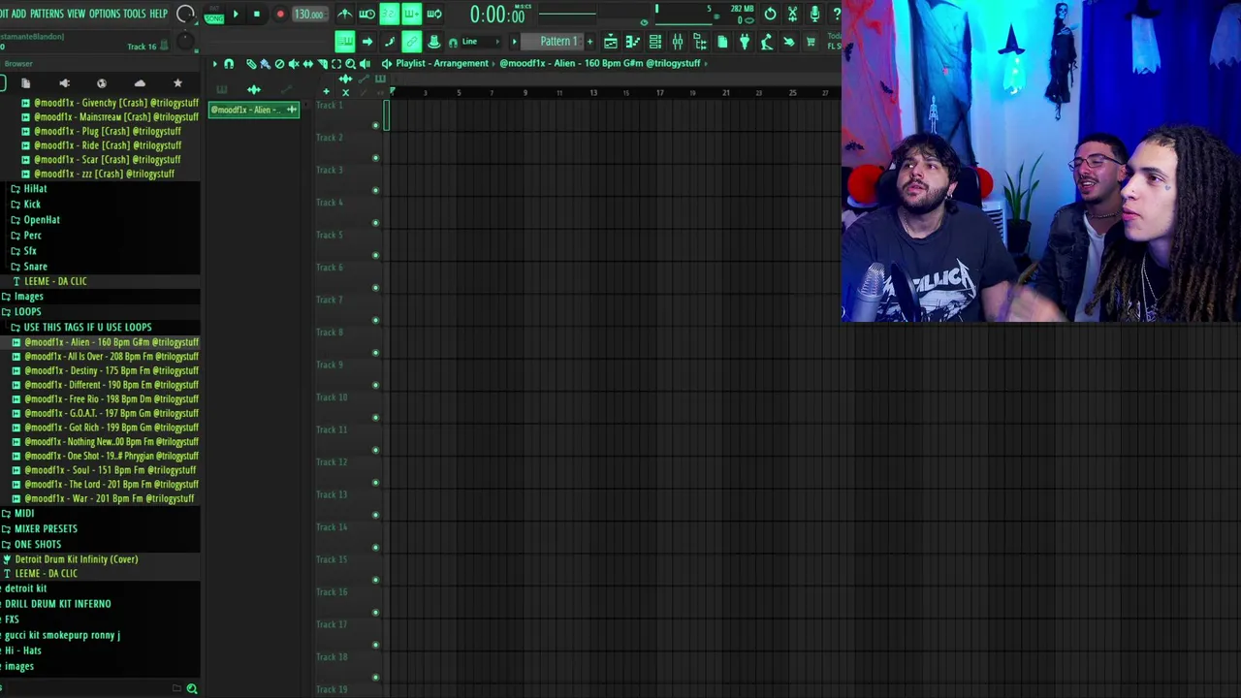Click browser globe tab icon
This screenshot has width=1241, height=698.
pyautogui.click(x=102, y=83)
